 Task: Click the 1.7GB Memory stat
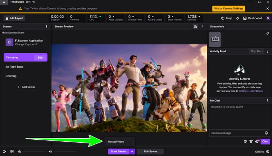click(x=193, y=18)
